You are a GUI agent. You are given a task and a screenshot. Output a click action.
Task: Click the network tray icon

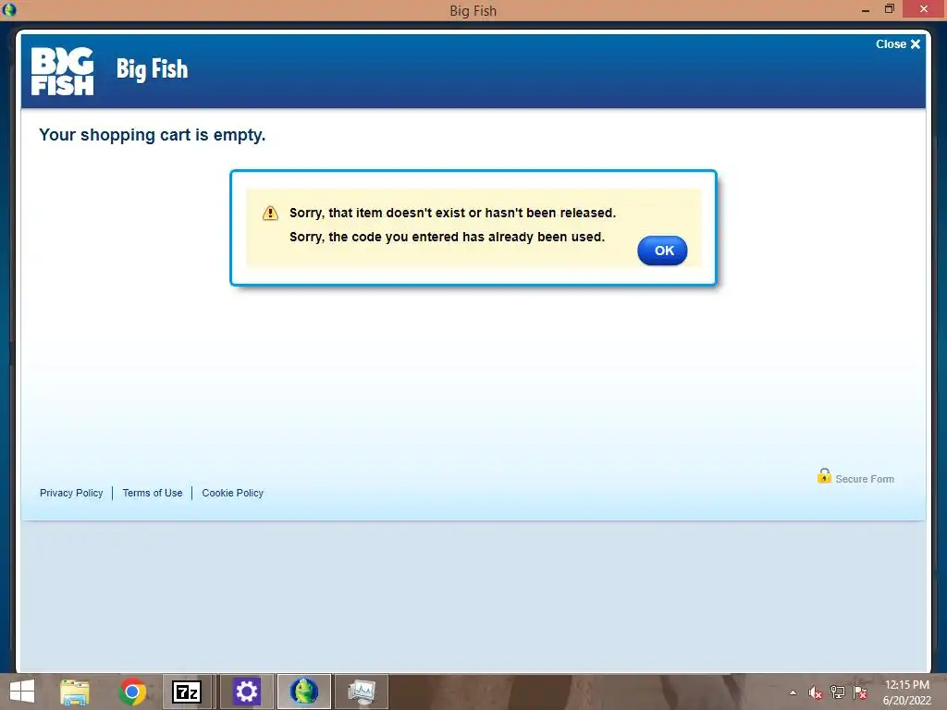(838, 692)
